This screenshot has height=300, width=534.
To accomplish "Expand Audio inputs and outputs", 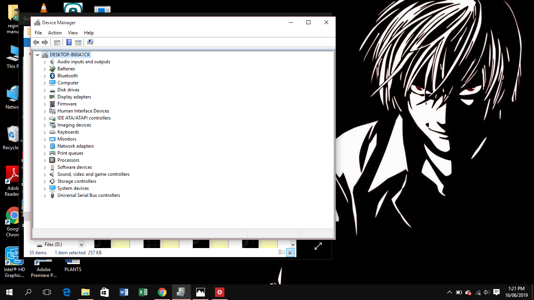I will [45, 62].
